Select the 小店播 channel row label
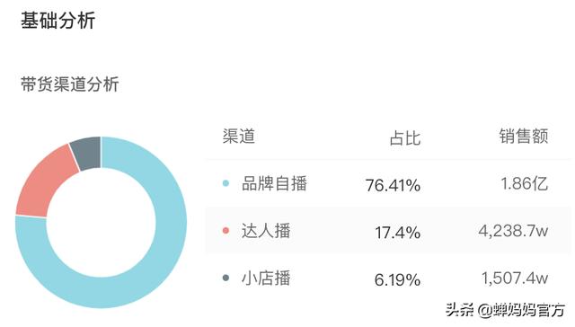575x327 pixels. pyautogui.click(x=266, y=278)
